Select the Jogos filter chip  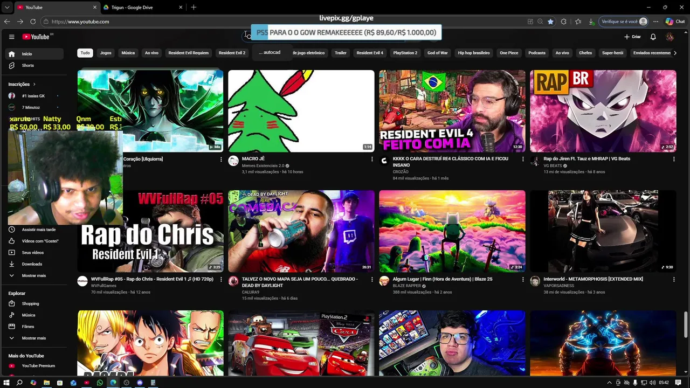[106, 53]
